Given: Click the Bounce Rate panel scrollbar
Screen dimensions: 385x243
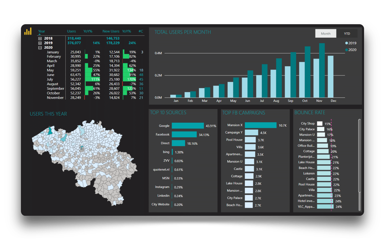Looking at the screenshot, I should 359,156.
